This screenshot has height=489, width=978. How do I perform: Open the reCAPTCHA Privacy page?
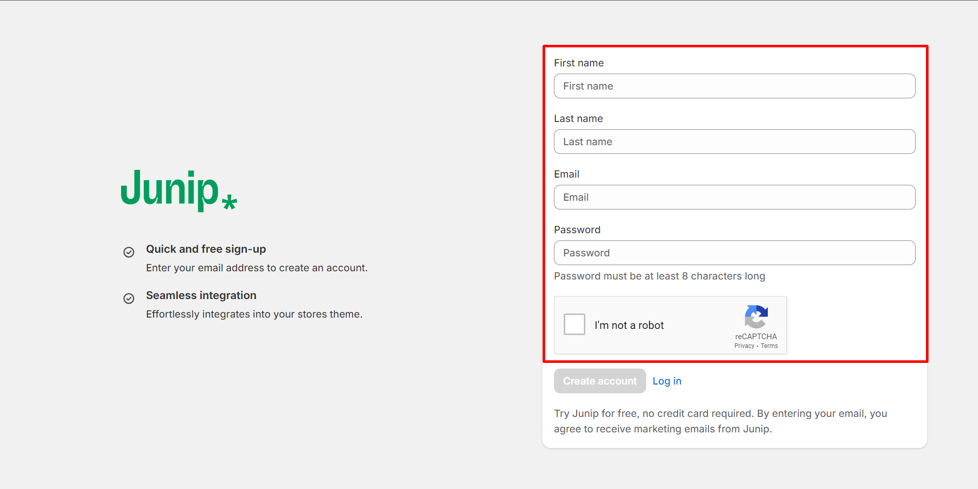click(744, 345)
